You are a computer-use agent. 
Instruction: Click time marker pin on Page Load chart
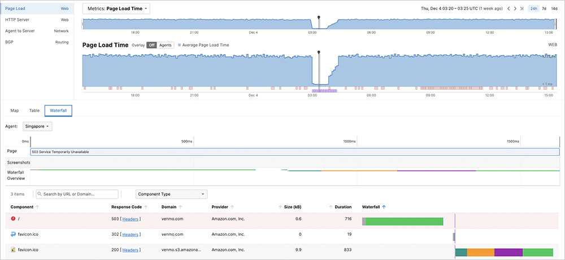(319, 52)
